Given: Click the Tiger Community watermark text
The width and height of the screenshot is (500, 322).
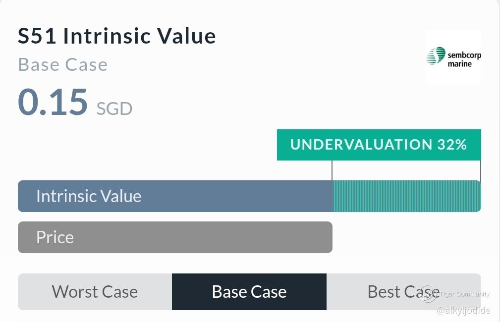Looking at the screenshot, I should click(x=465, y=294).
